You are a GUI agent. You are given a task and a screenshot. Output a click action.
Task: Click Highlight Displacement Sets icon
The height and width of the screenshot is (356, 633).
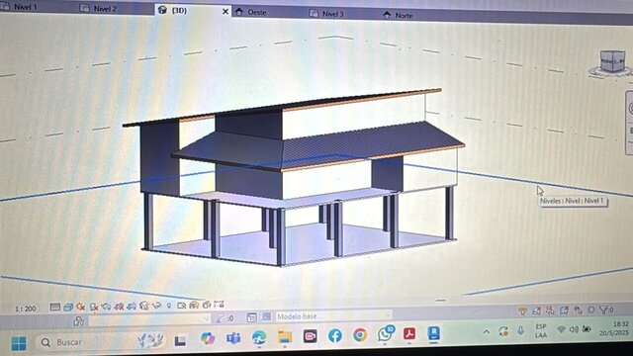point(207,305)
